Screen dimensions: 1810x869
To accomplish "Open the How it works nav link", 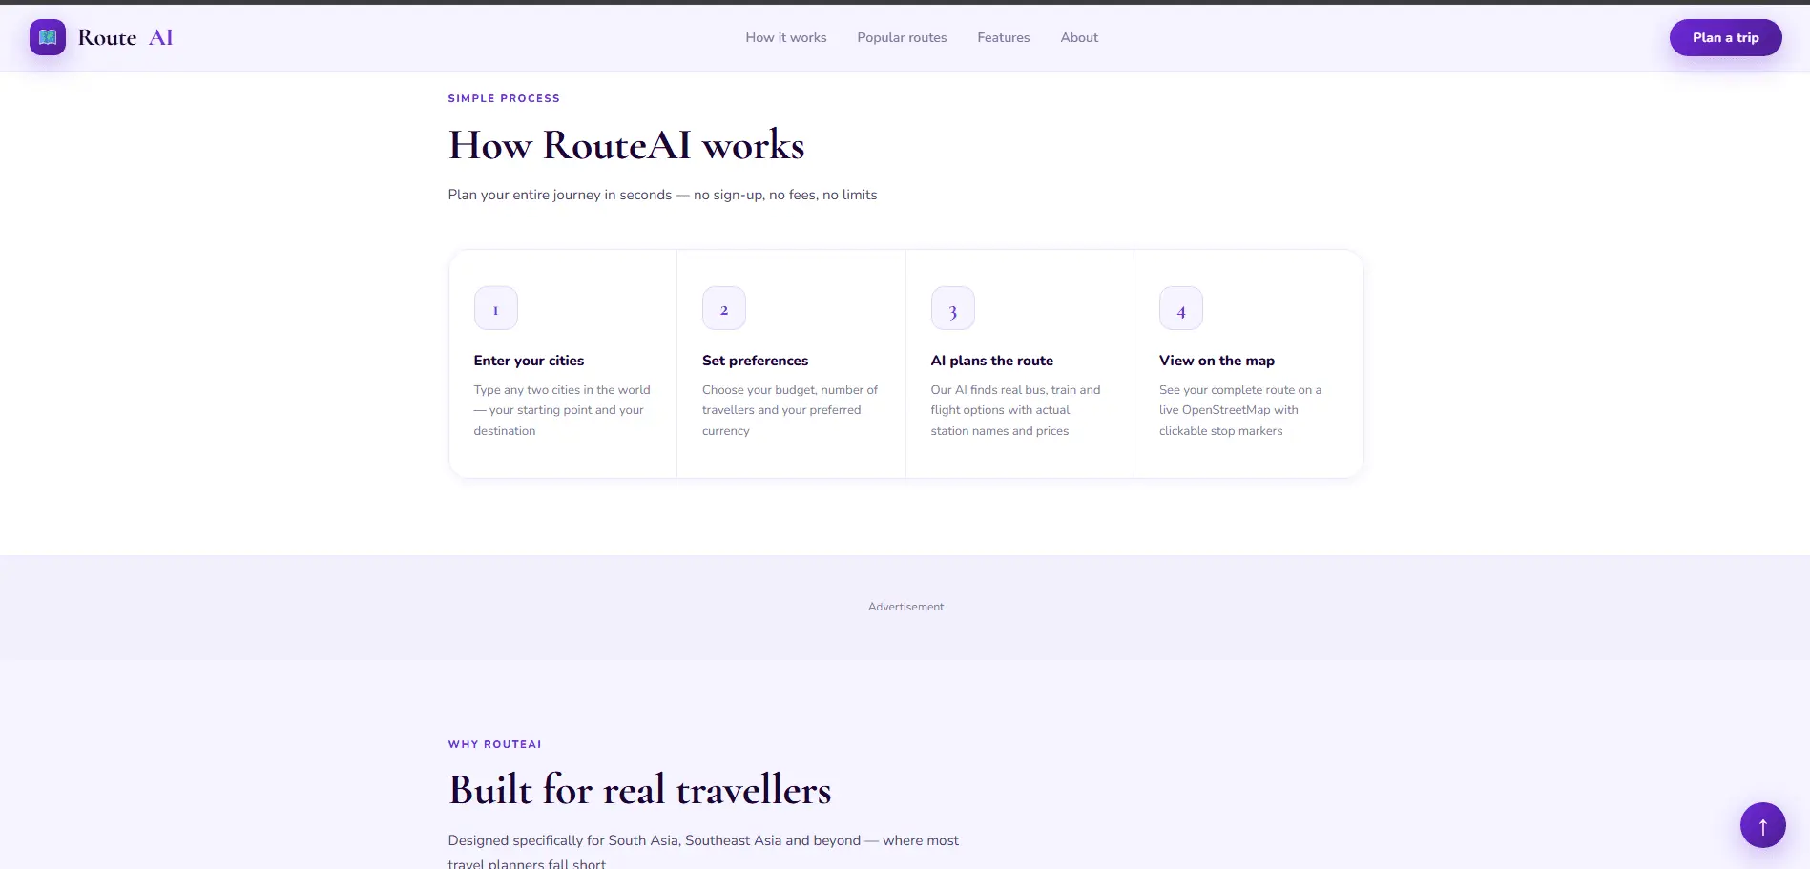I will tap(786, 37).
